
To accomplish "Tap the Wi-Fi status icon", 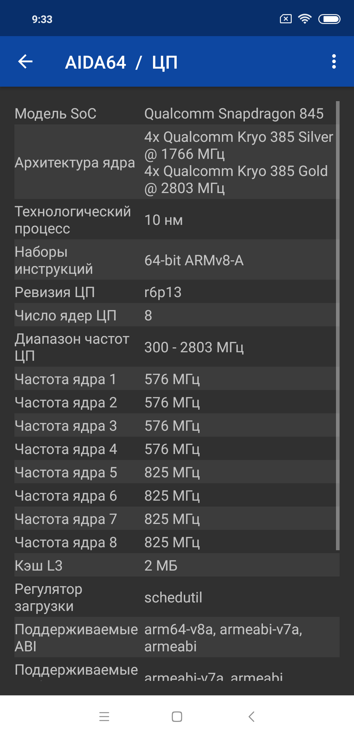I will coord(305,19).
